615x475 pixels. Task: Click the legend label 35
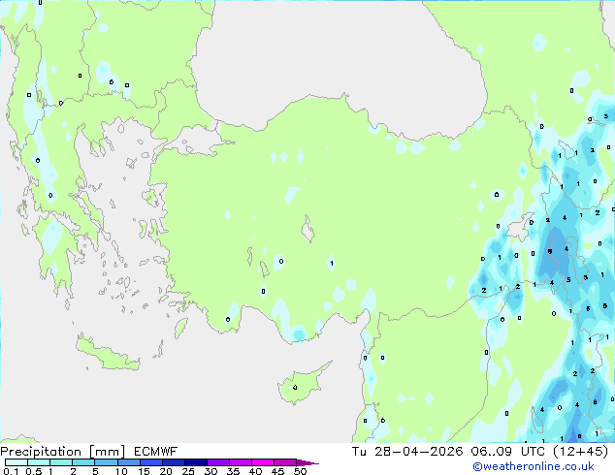click(233, 471)
